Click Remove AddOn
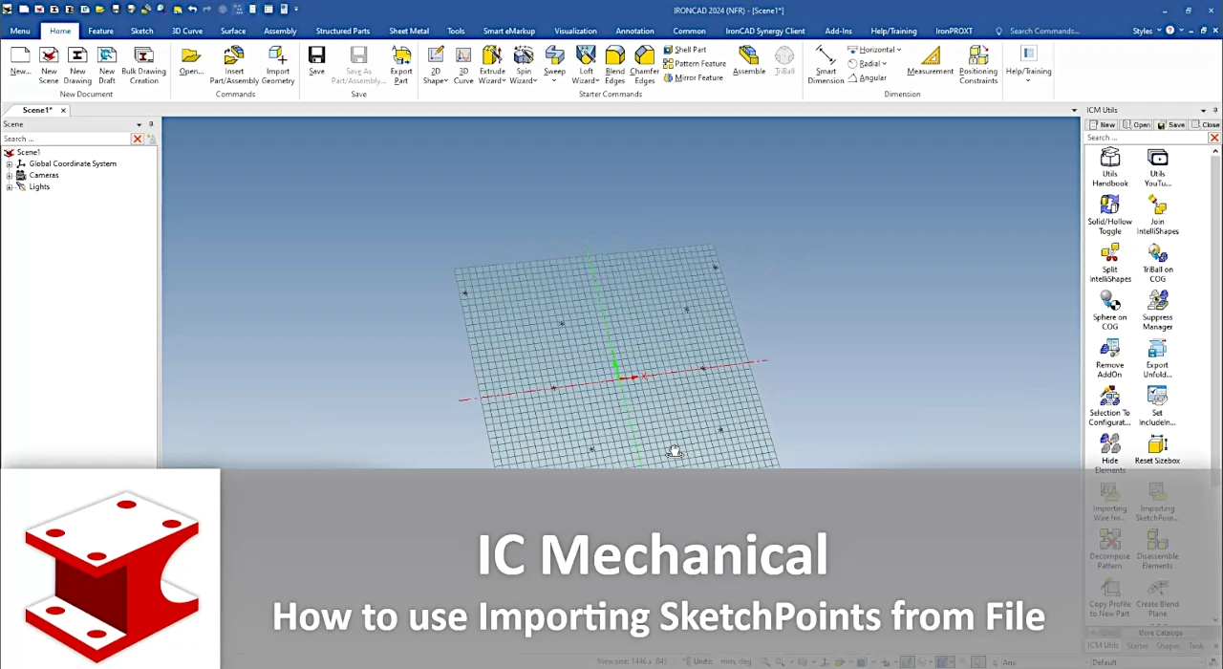 (x=1109, y=359)
